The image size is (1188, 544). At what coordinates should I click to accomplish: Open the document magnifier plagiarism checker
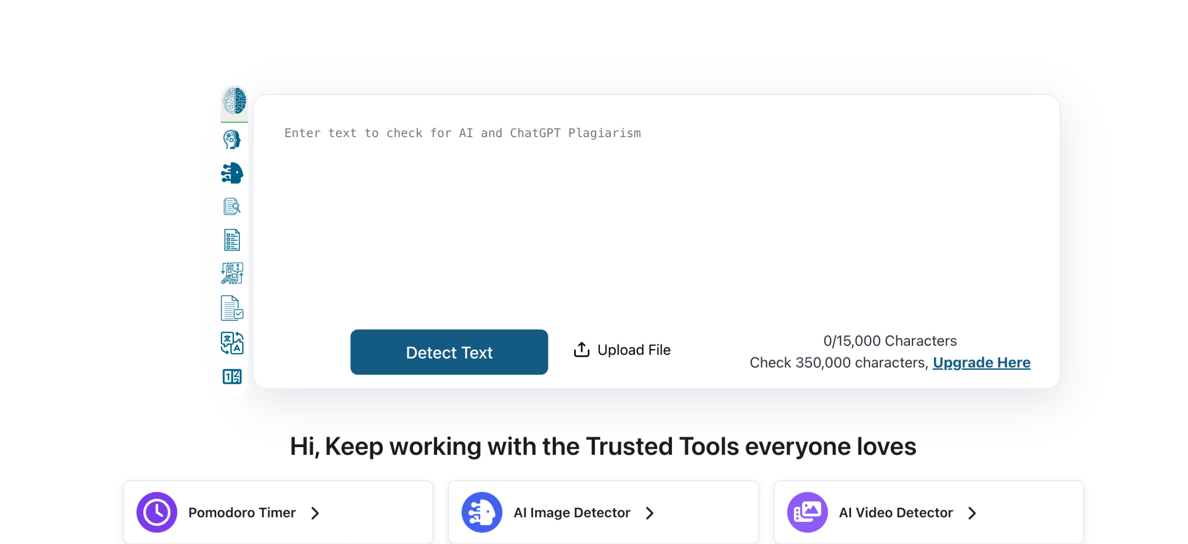pos(232,207)
